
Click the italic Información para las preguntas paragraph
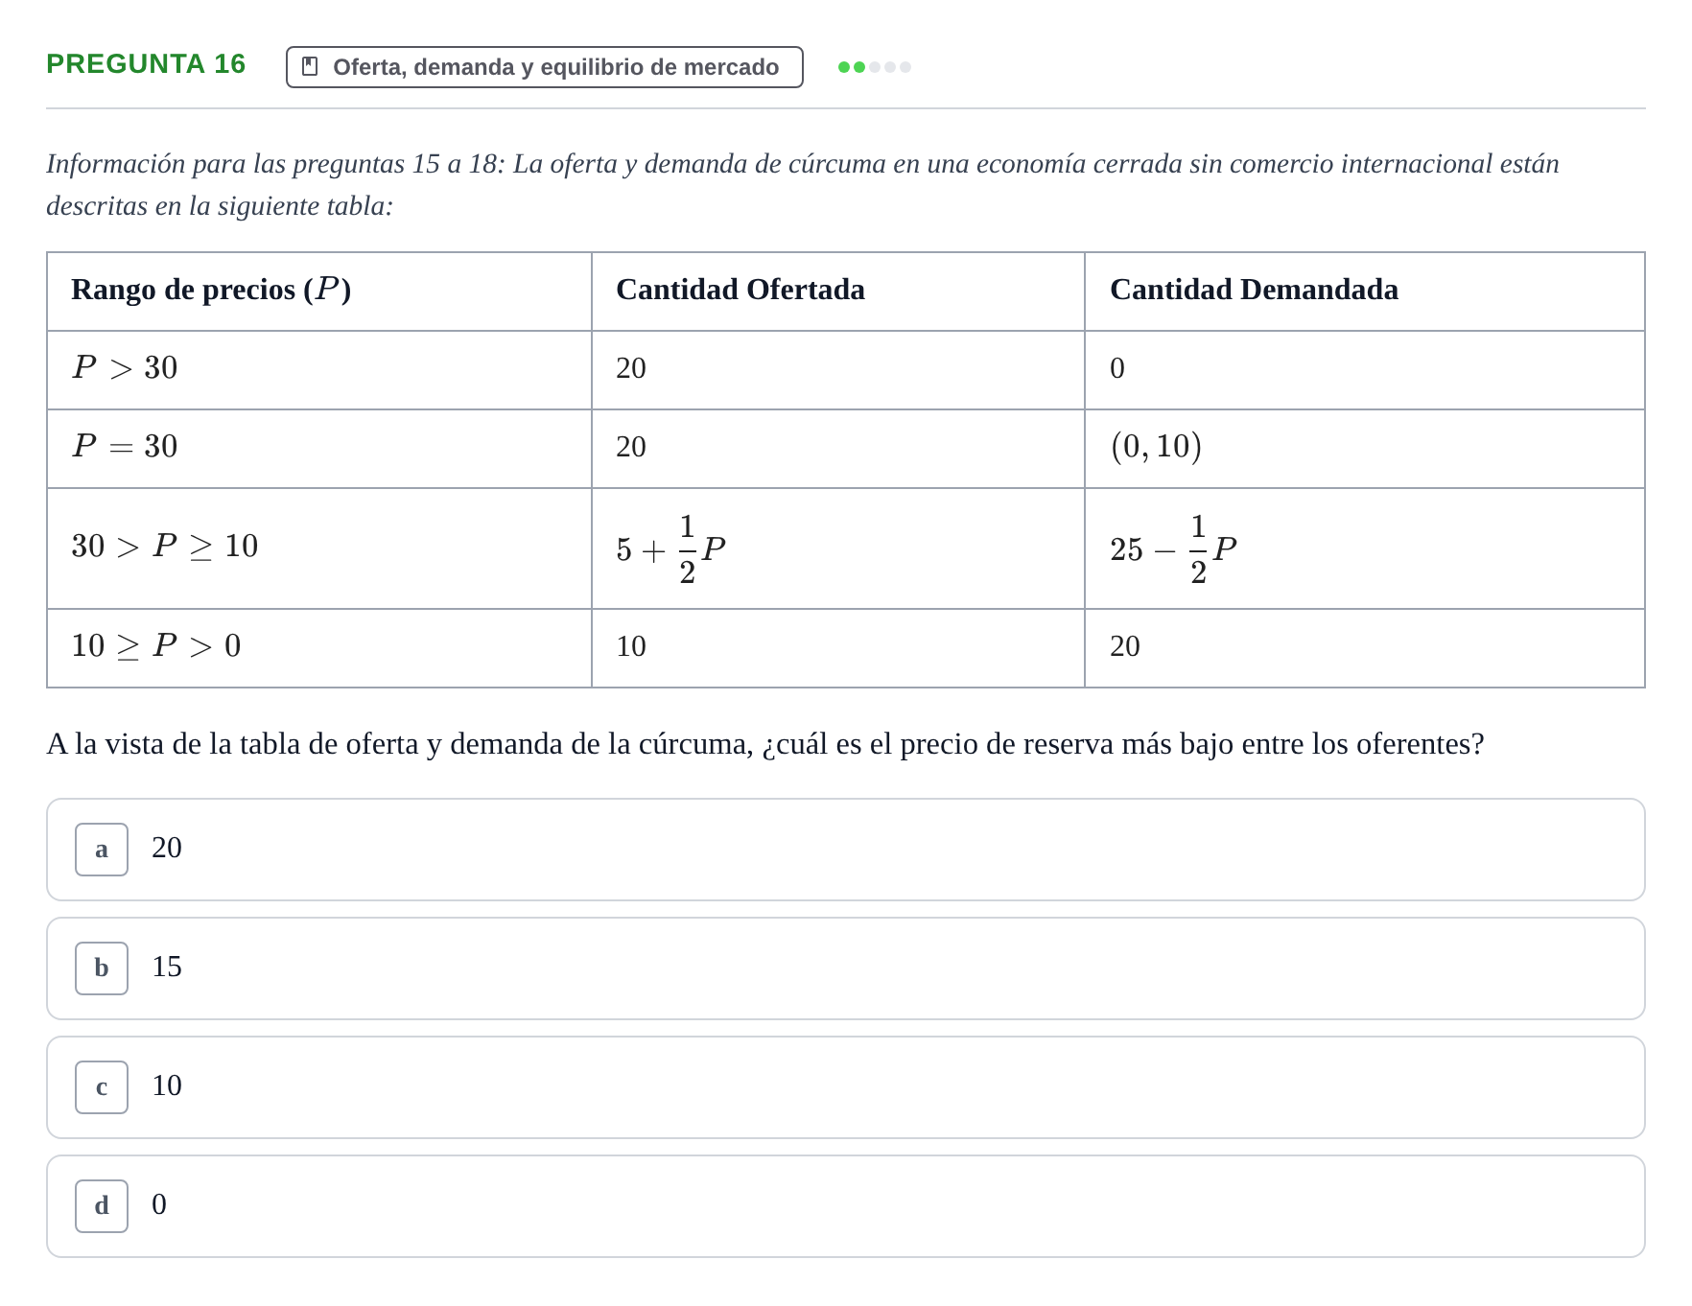pos(803,184)
